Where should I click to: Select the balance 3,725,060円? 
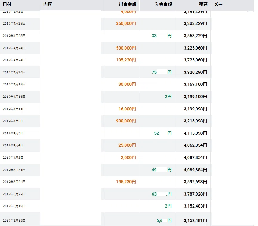coord(195,60)
